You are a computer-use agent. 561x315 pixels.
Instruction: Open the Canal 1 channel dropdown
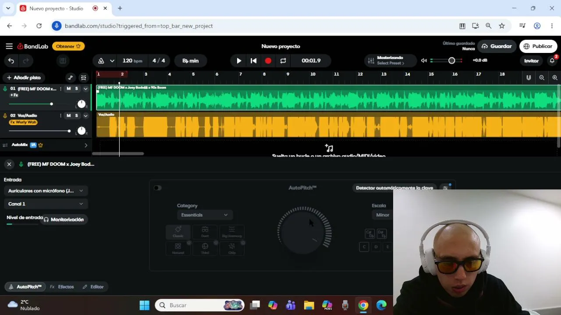pos(46,204)
